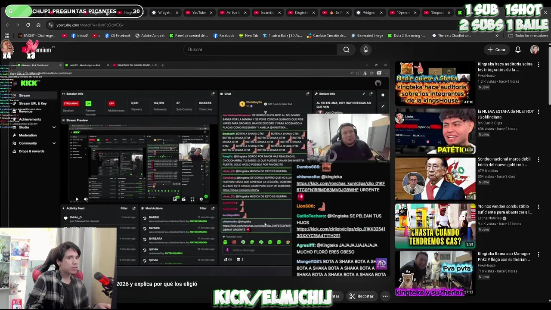551x310 pixels.
Task: Select Drops & rewards in Kick sidebar
Action: click(x=31, y=151)
